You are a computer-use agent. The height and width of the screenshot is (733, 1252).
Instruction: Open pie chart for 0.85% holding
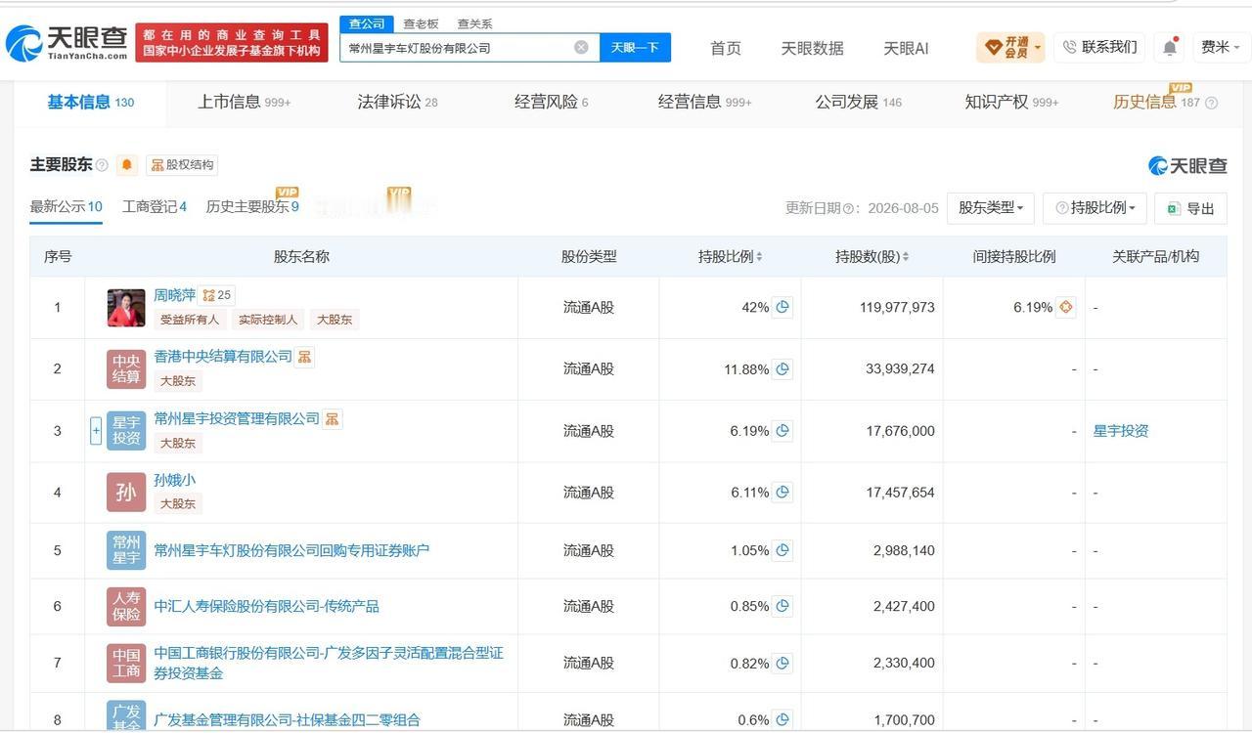tap(782, 606)
